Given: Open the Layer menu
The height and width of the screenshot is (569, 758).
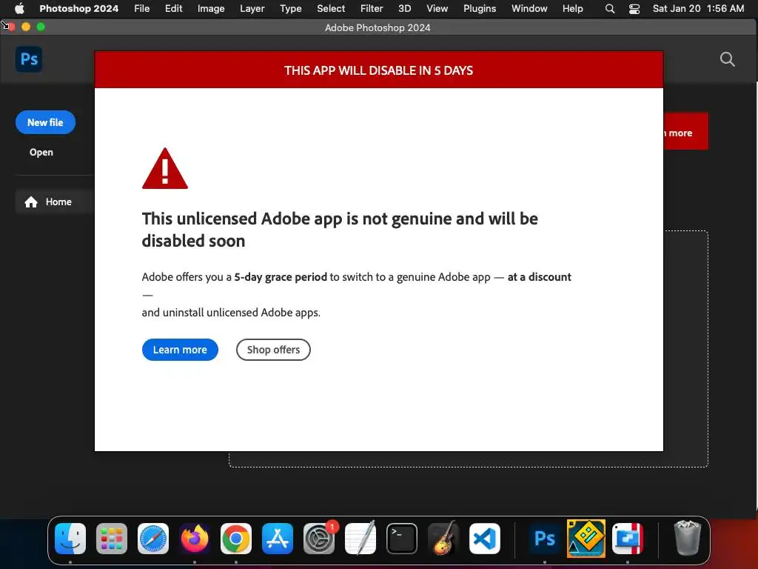Looking at the screenshot, I should [x=252, y=9].
